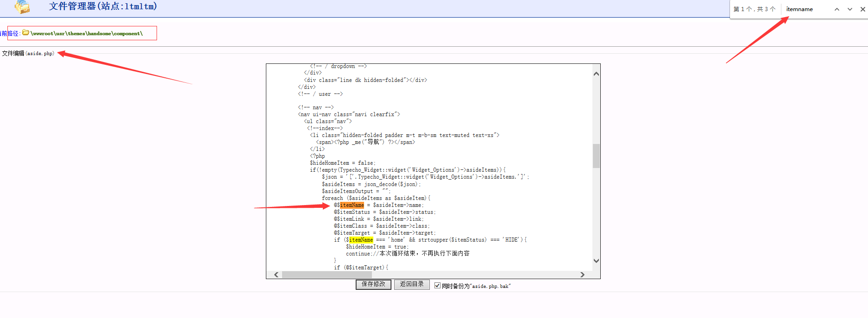The image size is (868, 318).
Task: Click code editor scroll-down arrow
Action: pos(596,261)
